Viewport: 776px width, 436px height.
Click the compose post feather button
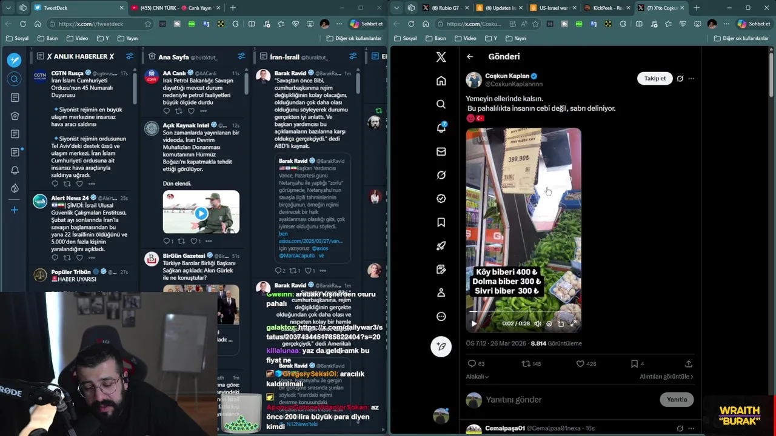point(441,346)
